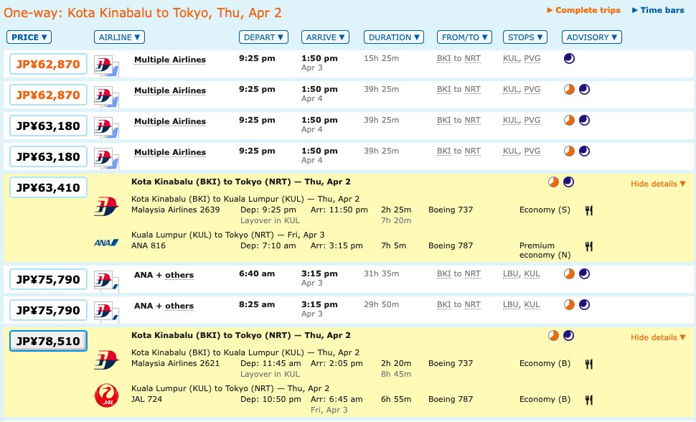696x422 pixels.
Task: Open the DURATION filter dropdown
Action: point(394,37)
